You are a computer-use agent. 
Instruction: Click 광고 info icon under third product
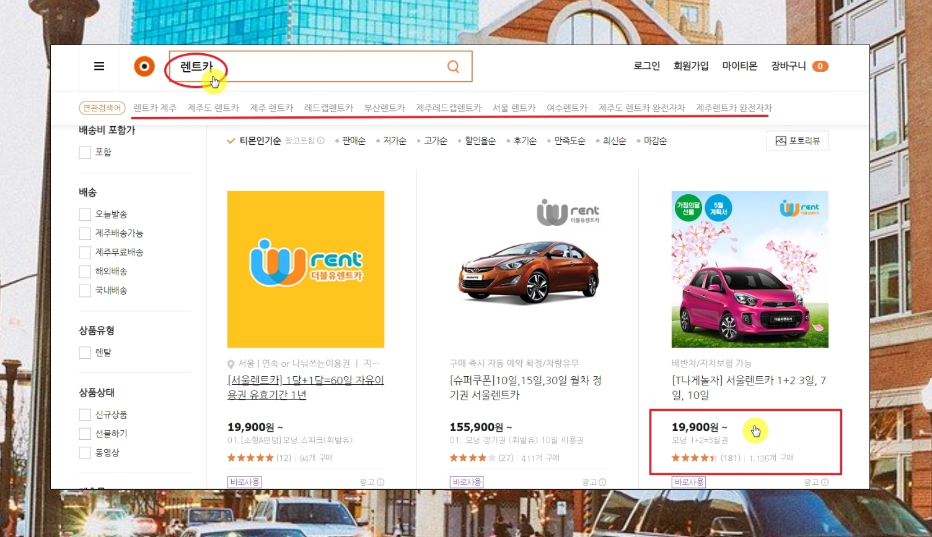(824, 482)
